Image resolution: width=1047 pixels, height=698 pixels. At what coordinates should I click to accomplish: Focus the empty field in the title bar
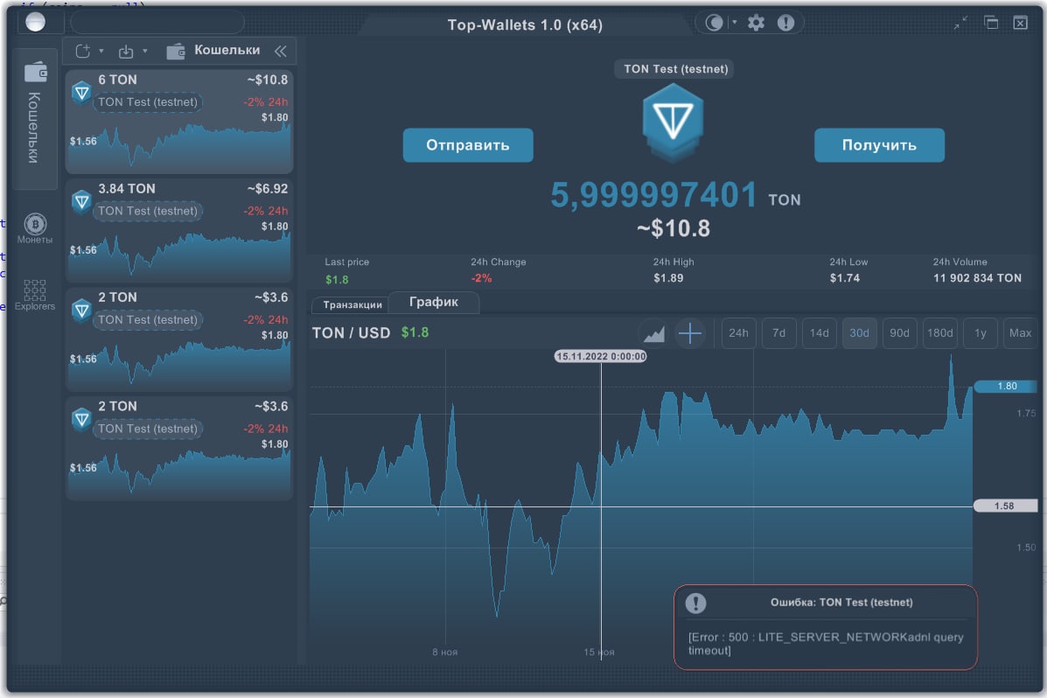tap(157, 23)
